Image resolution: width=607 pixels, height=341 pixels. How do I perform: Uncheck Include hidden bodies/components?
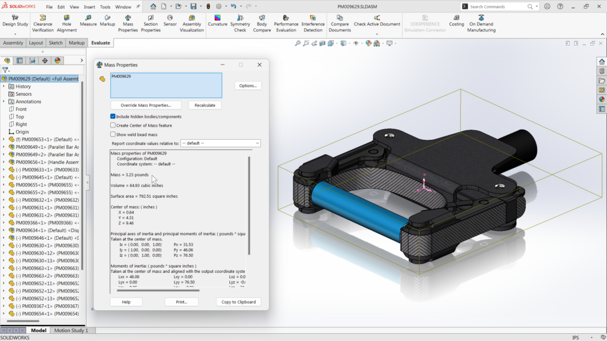pos(113,116)
